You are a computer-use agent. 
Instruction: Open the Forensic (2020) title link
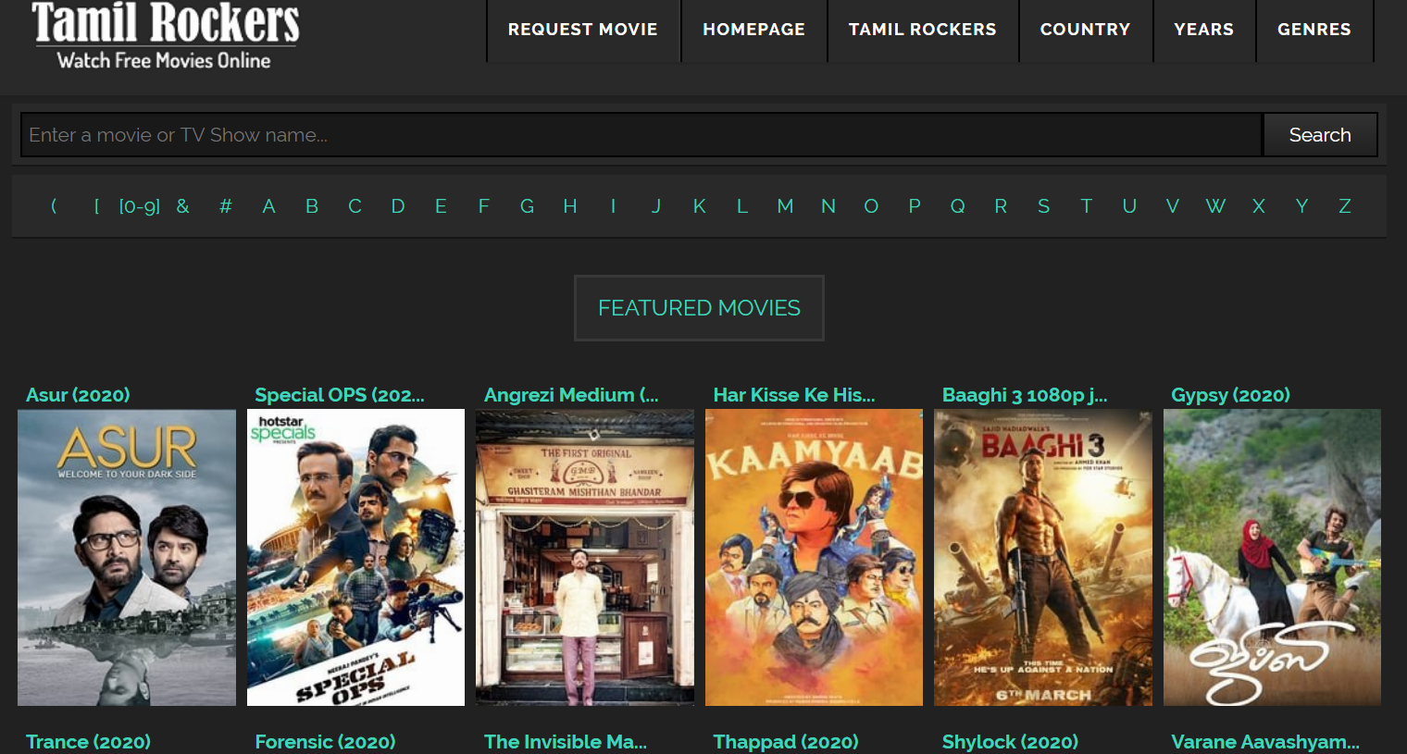point(325,742)
